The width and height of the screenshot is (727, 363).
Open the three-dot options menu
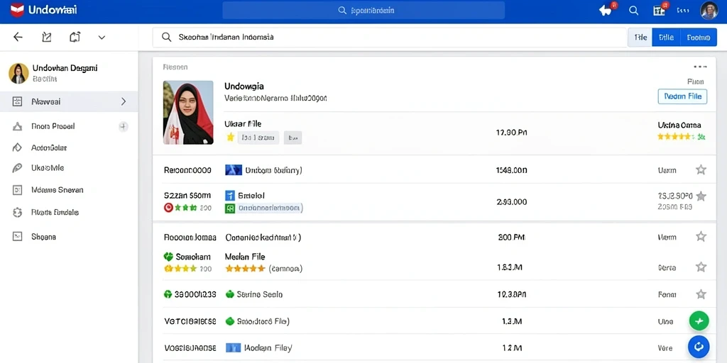pos(700,67)
